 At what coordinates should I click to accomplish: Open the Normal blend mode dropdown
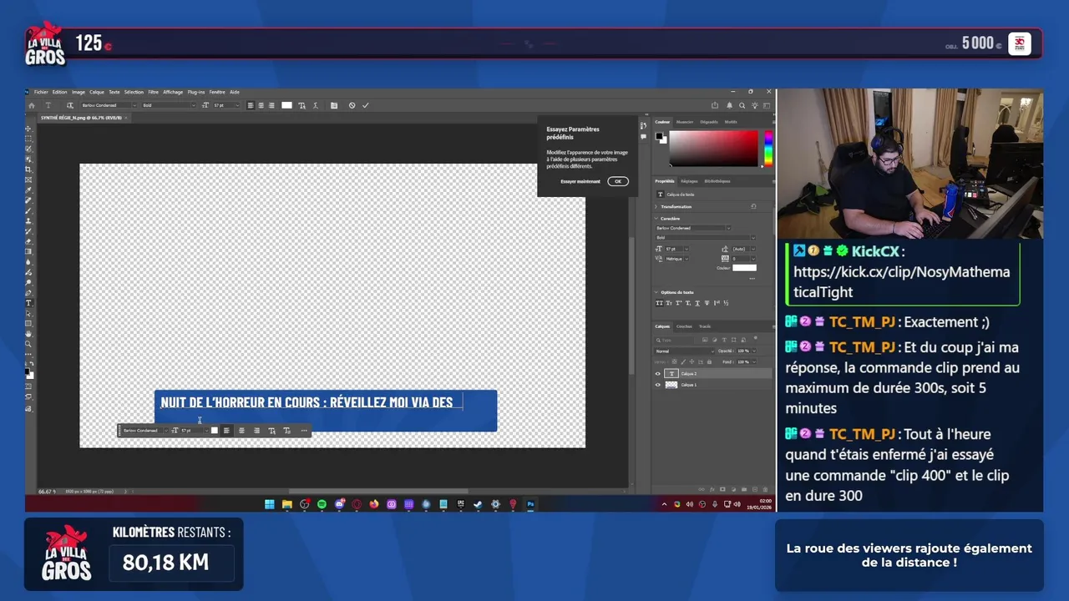pos(685,351)
